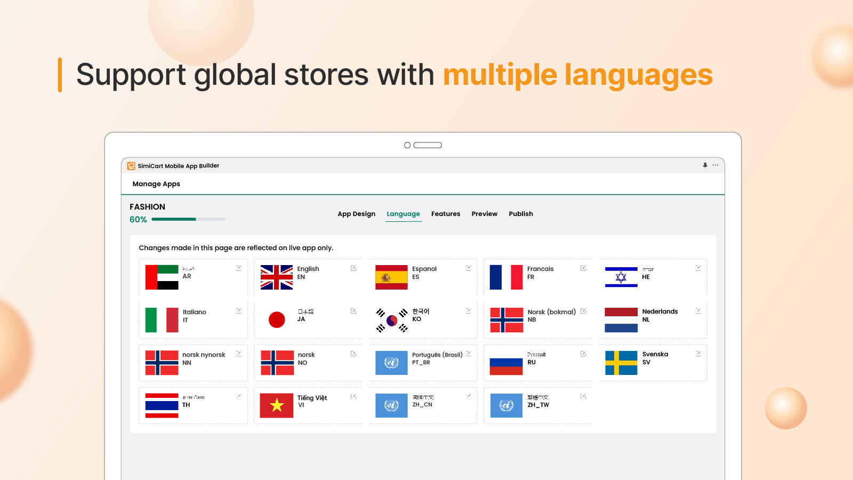Click the Netherlands flag thumbnail
Viewport: 853px width, 480px height.
(621, 320)
